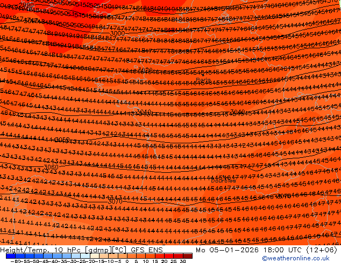Click the darkest blue legend swatch below -60

pyautogui.click(x=11, y=256)
